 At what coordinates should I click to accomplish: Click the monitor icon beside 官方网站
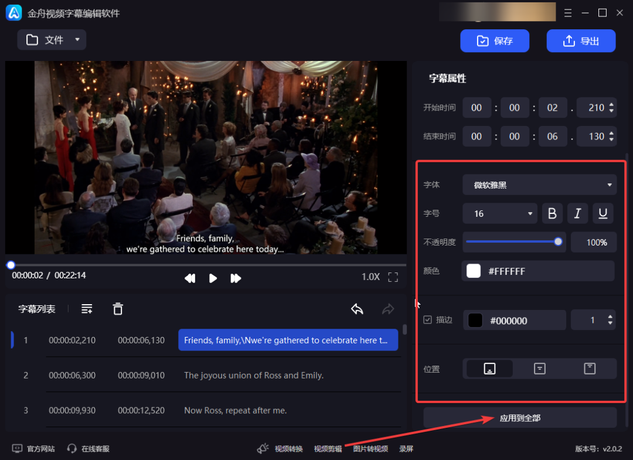click(17, 449)
